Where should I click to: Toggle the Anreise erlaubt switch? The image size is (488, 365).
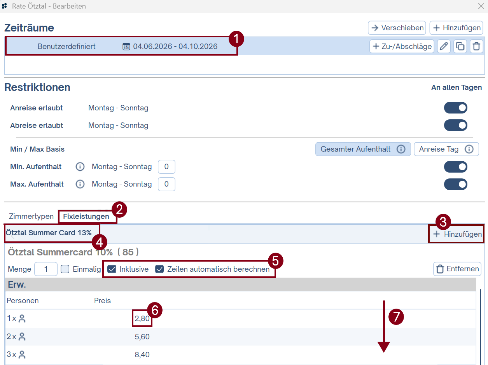456,108
